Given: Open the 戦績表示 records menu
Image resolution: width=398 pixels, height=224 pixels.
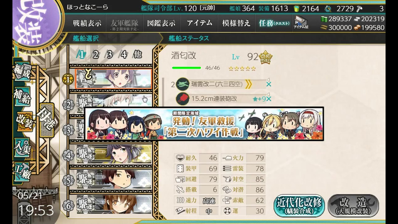Looking at the screenshot, I should pyautogui.click(x=87, y=23).
